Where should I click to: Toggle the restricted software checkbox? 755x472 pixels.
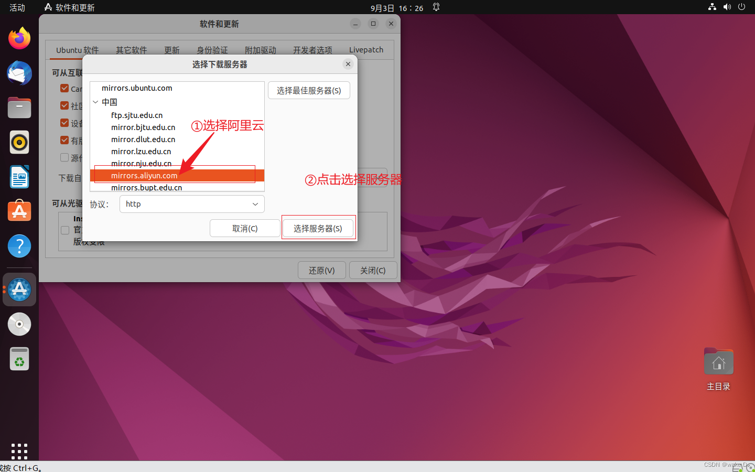click(64, 140)
